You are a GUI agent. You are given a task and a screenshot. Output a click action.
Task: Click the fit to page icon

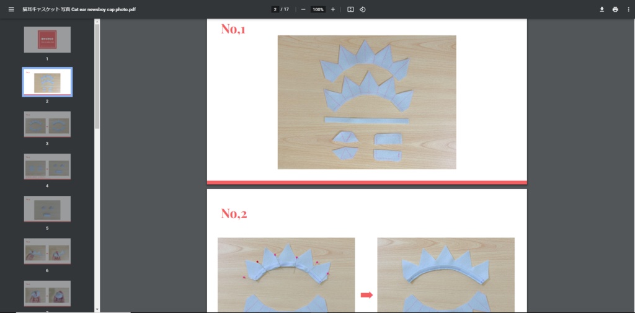pos(351,9)
